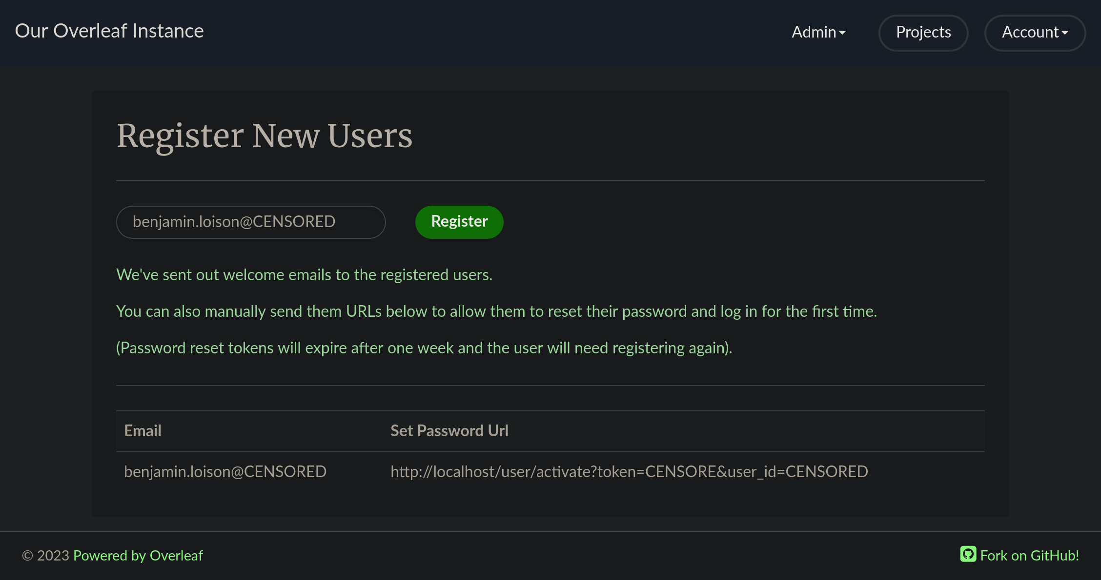Click the © 2023 copyright text
1101x580 pixels.
tap(46, 556)
